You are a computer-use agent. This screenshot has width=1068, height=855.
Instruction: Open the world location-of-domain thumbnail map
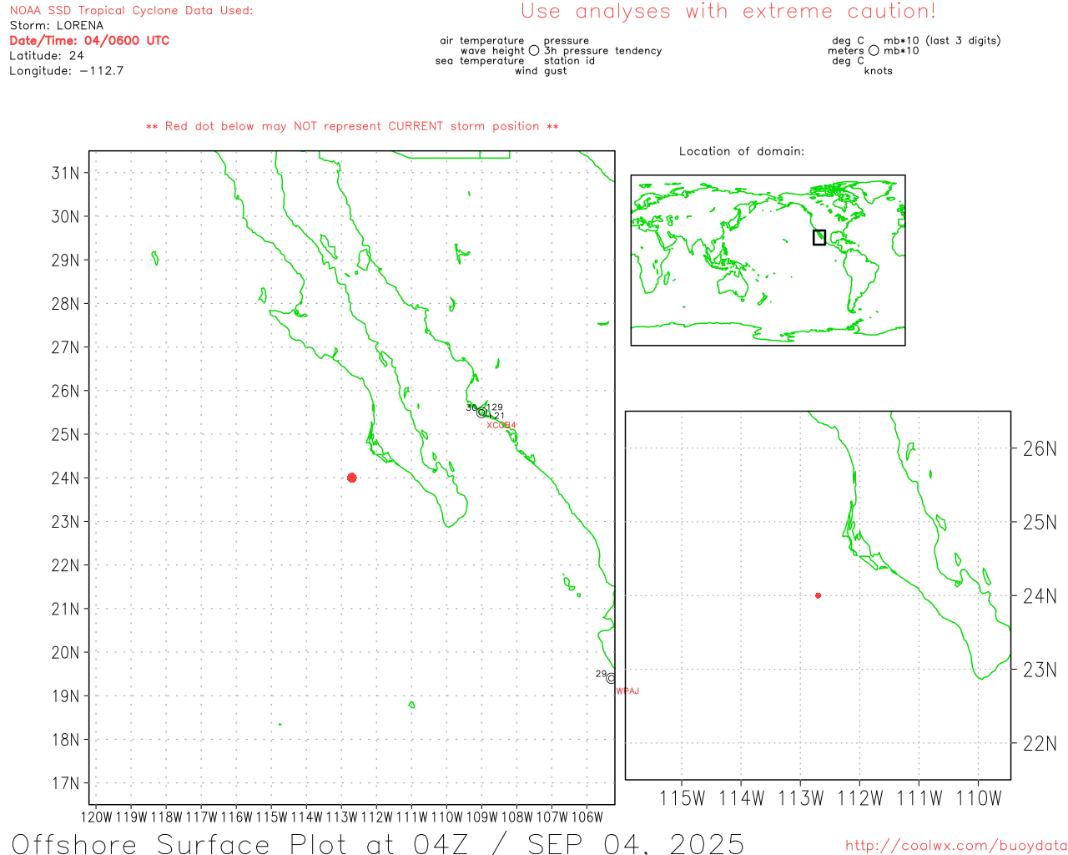768,260
